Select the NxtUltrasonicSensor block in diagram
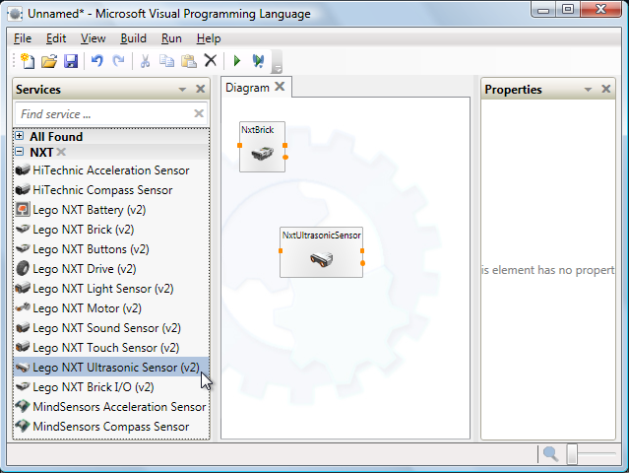629x473 pixels. pos(321,252)
